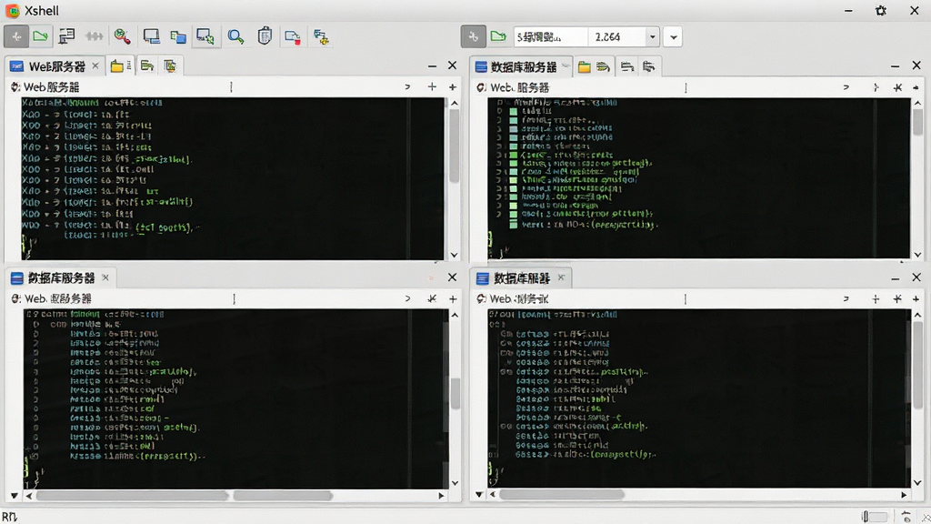Click the gray button left of the address toolbar's green folder
931x524 pixels.
[x=473, y=36]
